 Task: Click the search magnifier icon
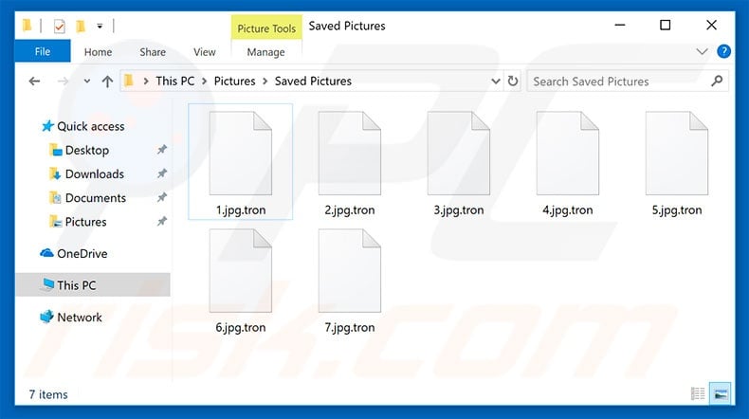click(717, 81)
